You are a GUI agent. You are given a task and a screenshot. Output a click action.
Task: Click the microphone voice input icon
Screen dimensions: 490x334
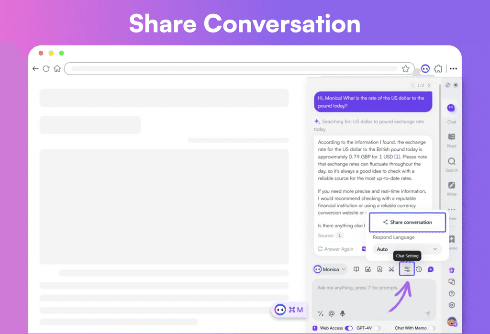(343, 313)
